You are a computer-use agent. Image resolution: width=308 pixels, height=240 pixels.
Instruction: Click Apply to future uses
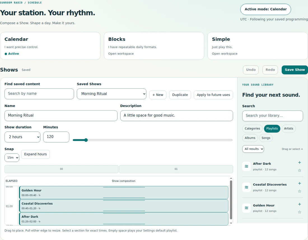pos(213,95)
